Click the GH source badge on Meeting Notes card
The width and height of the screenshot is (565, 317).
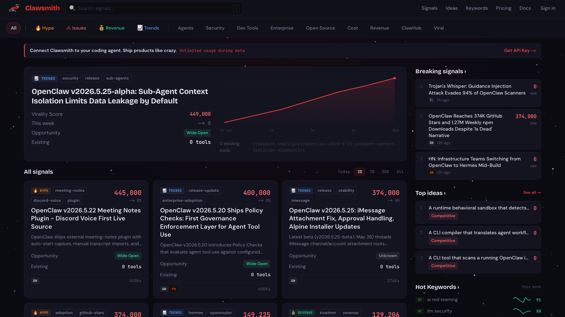click(35, 281)
